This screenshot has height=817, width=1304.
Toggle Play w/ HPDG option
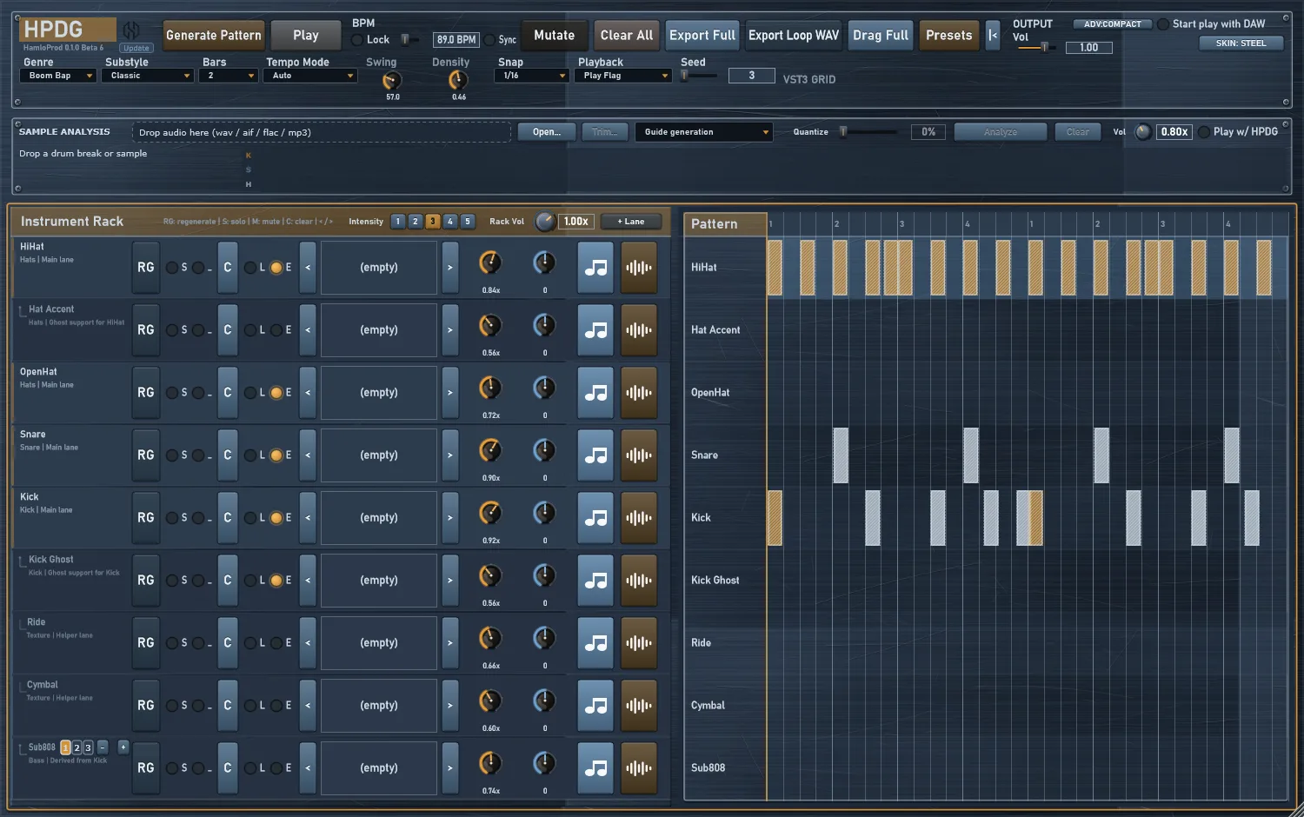point(1204,132)
